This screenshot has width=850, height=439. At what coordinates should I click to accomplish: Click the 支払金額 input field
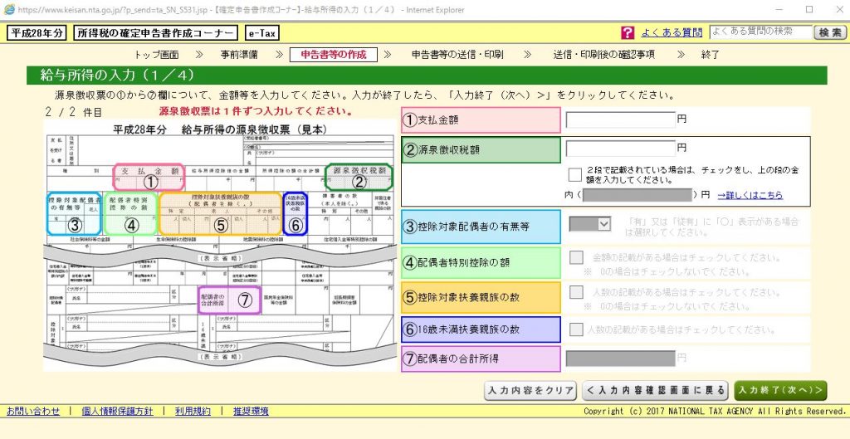click(x=620, y=120)
